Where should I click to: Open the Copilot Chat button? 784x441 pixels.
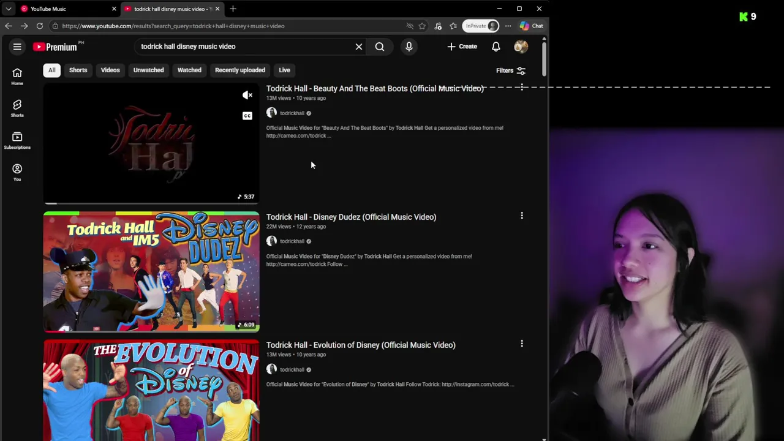pos(531,26)
